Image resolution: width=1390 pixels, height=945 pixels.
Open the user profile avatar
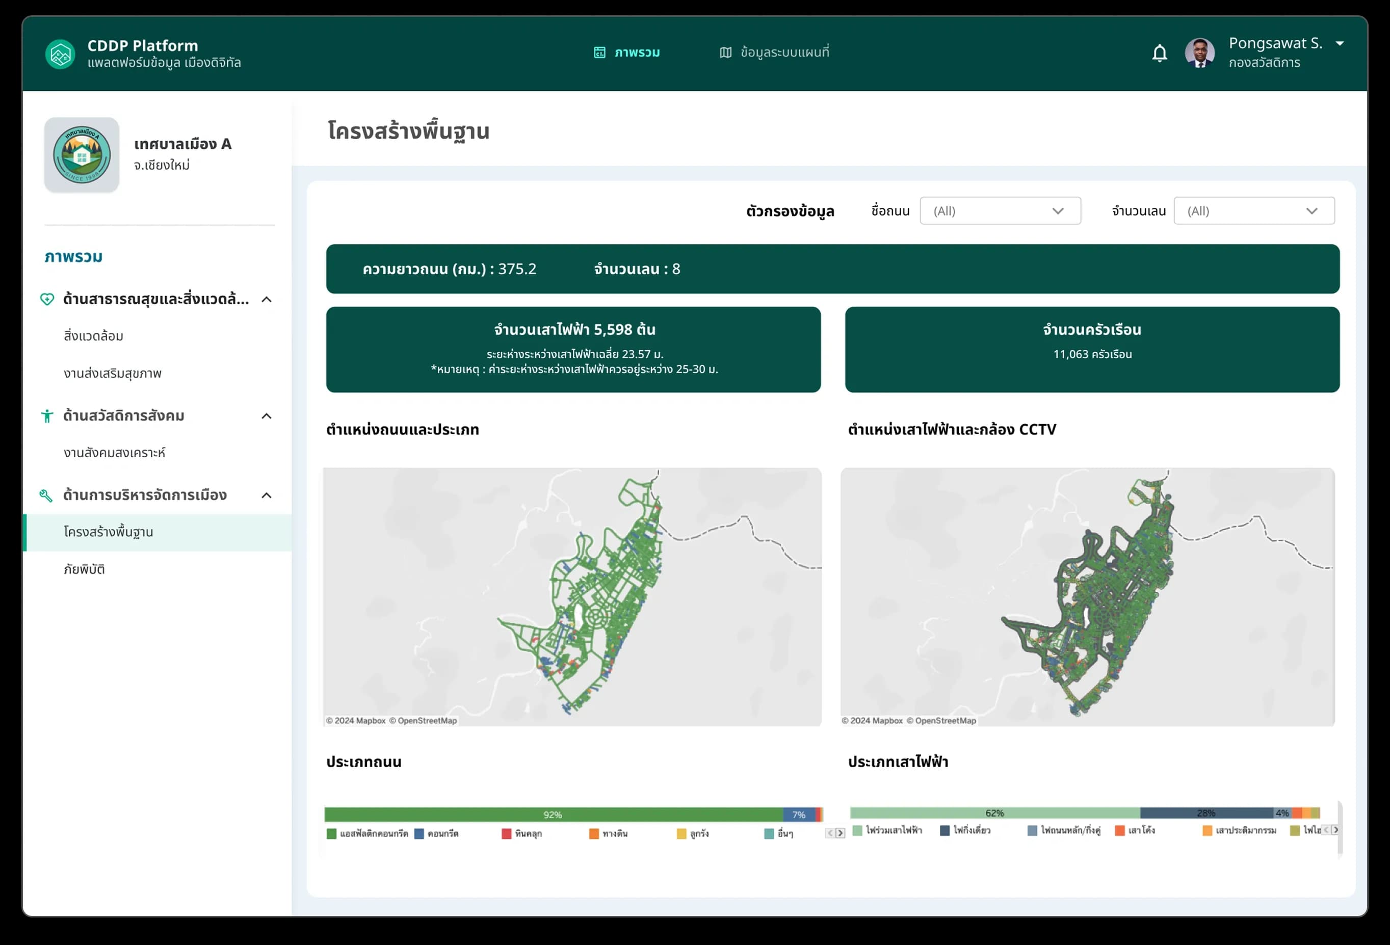point(1199,53)
